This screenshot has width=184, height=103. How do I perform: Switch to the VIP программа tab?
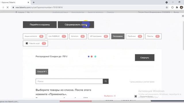pos(99,36)
